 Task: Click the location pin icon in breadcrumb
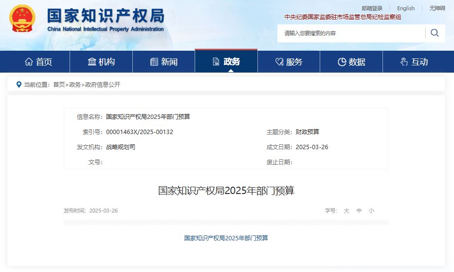(x=19, y=84)
